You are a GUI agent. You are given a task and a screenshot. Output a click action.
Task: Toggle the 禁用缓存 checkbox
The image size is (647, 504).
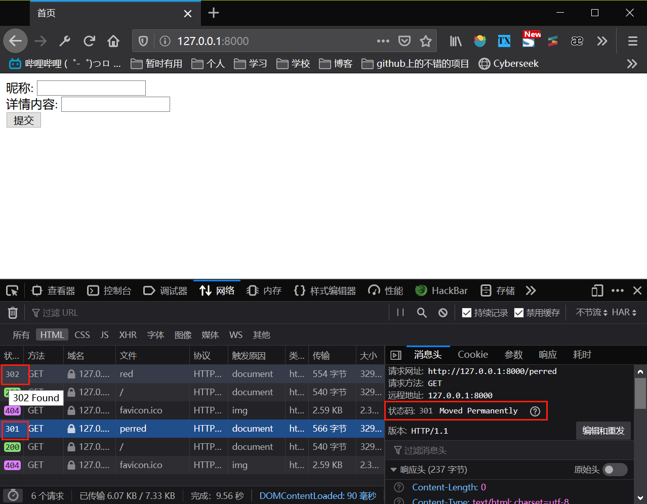(518, 313)
